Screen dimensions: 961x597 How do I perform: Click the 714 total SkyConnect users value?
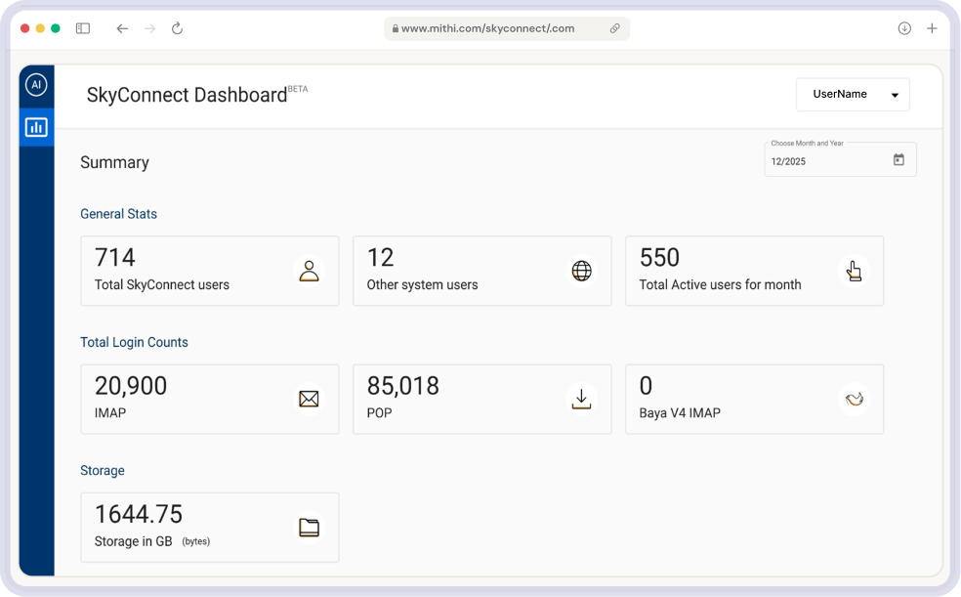pos(114,257)
